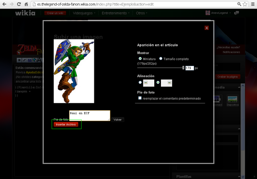
Task: Collapse the middle sidebar section arrow
Action: (239, 129)
